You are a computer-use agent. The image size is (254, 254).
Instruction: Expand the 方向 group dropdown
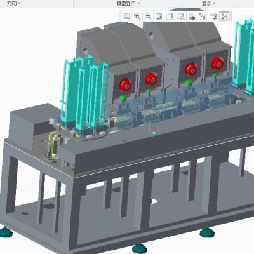[x=13, y=3]
